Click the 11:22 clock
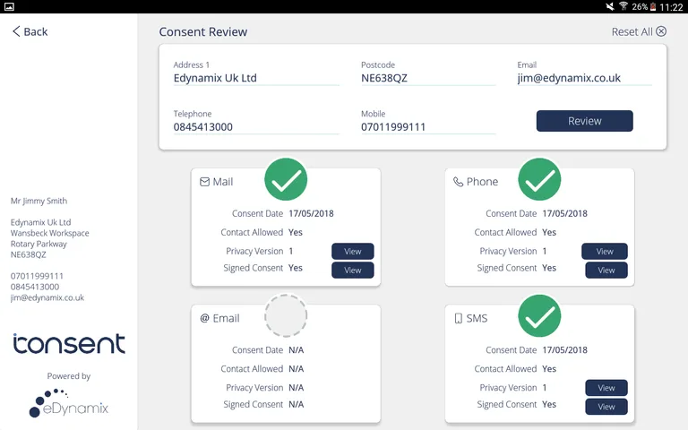 pos(671,7)
